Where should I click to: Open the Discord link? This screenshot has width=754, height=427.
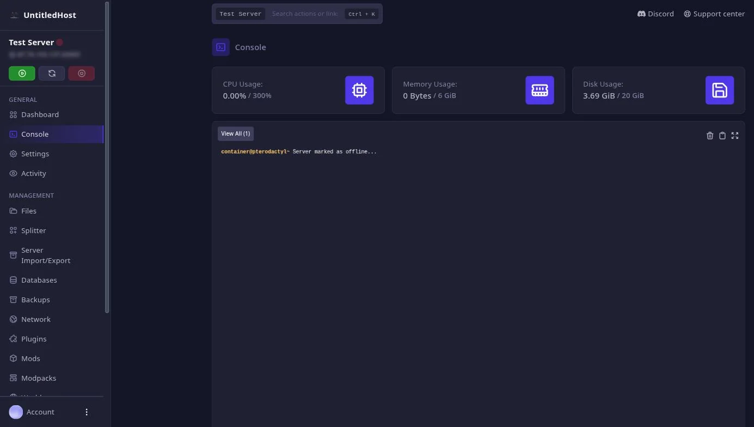coord(655,14)
